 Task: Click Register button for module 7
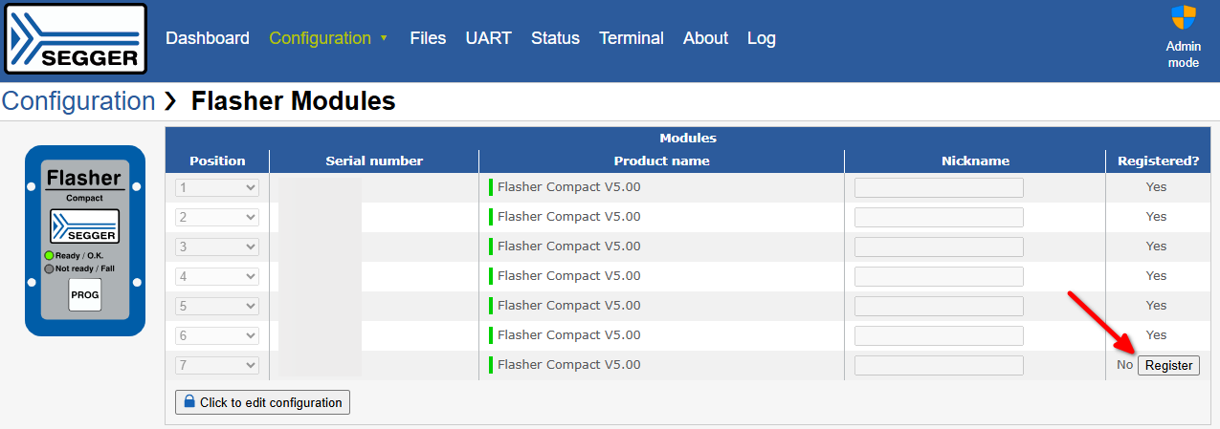pyautogui.click(x=1168, y=365)
